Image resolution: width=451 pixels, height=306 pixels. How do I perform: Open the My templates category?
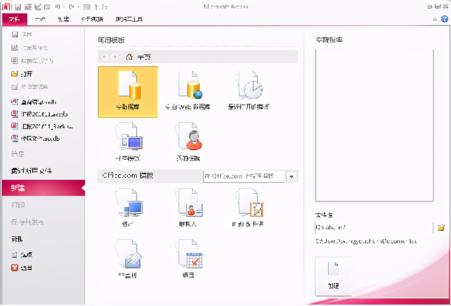(x=188, y=141)
